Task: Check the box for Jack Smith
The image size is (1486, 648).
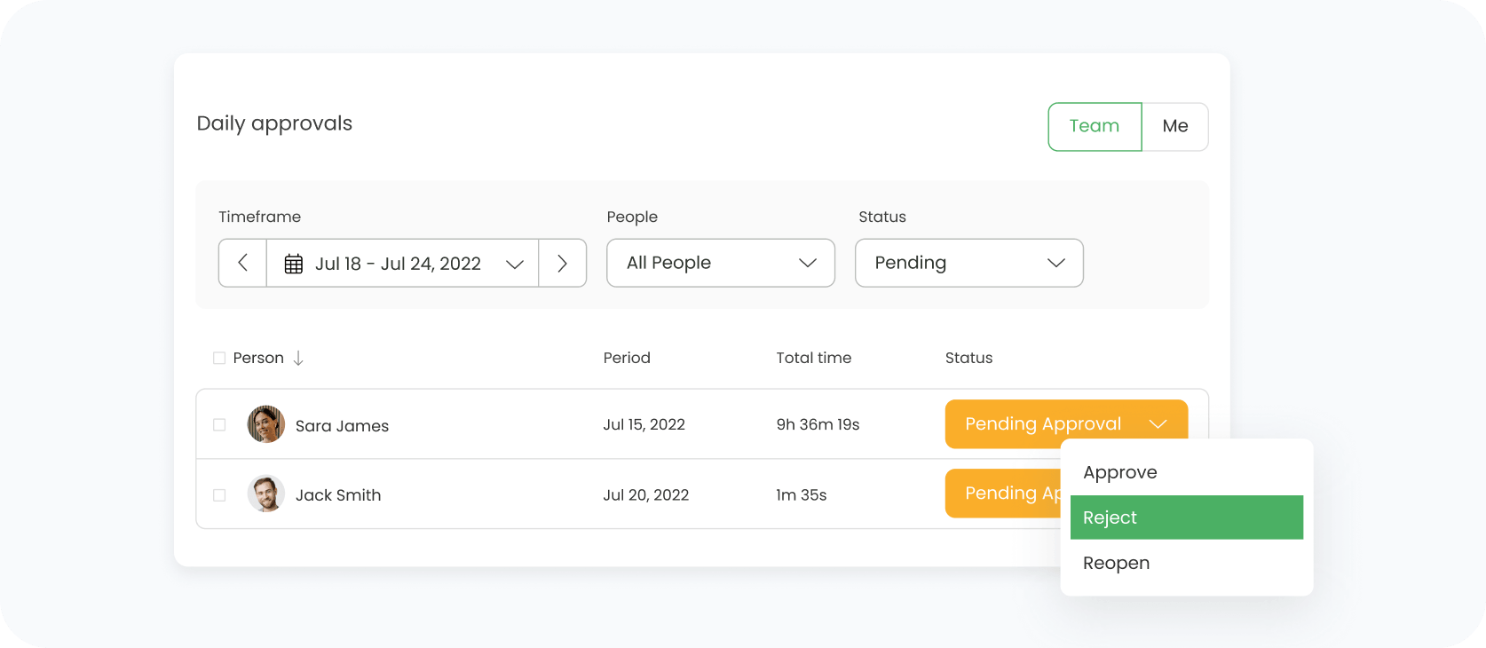Action: click(219, 495)
